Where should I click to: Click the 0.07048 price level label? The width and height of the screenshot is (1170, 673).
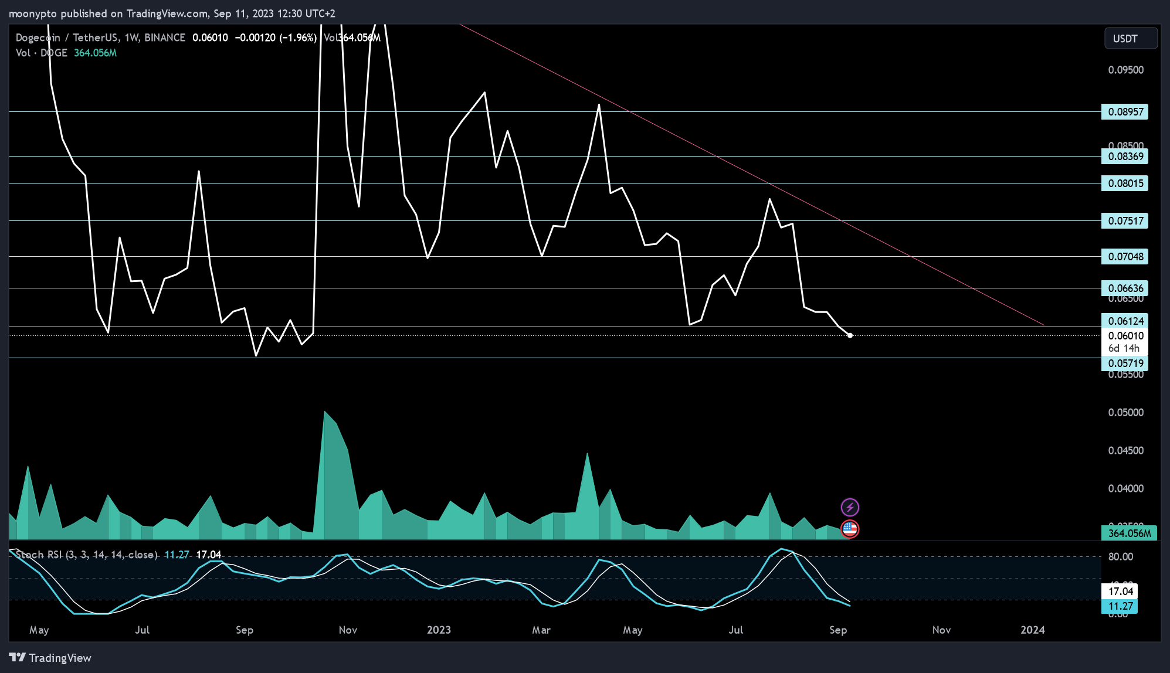point(1125,256)
